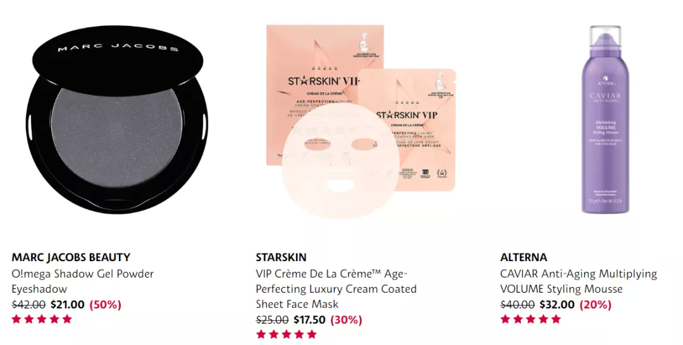Click the star rating under Marc Jacobs eyeshadow
Viewport: 683px width, 345px height.
click(x=42, y=319)
